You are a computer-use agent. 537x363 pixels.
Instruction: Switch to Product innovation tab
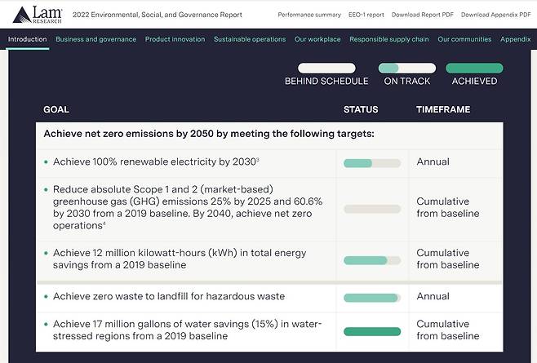pyautogui.click(x=175, y=39)
